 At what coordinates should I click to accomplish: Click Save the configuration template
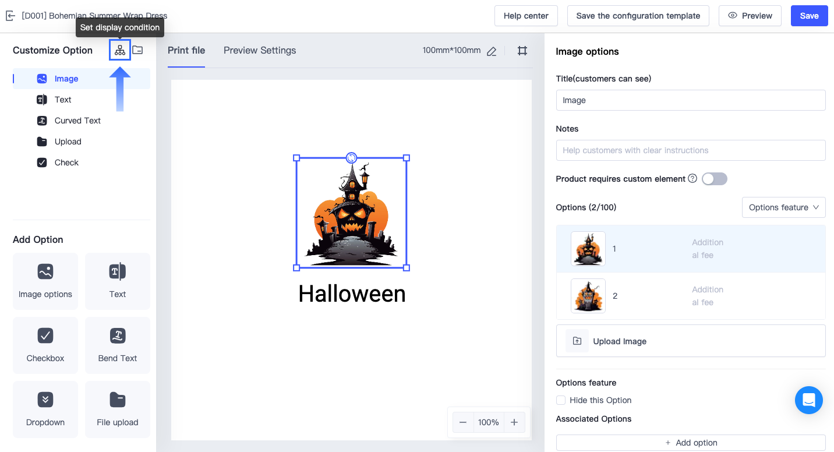[x=638, y=16]
